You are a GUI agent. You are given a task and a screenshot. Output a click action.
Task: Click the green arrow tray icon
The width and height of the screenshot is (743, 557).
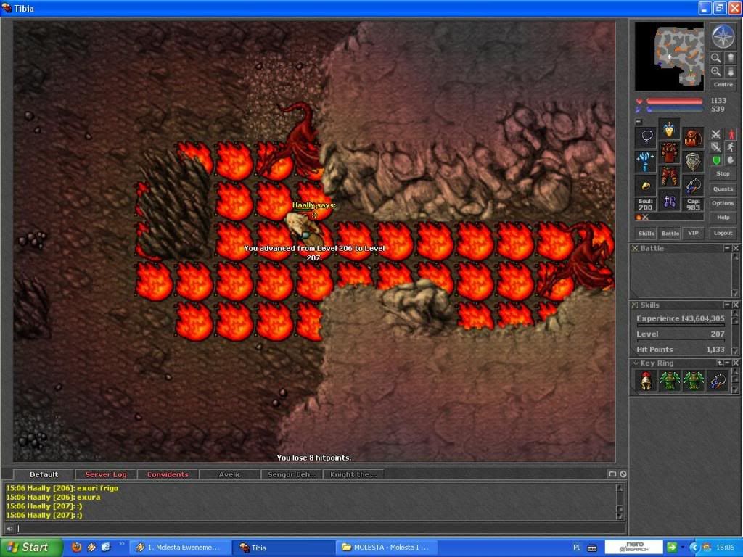[671, 548]
